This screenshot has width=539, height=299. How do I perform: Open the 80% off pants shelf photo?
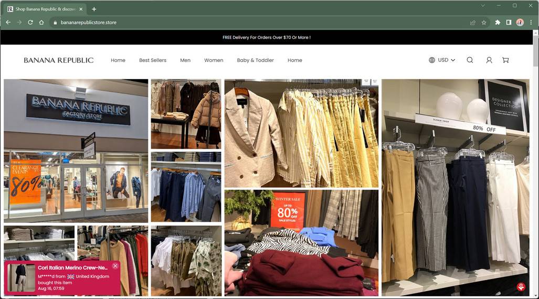[x=456, y=187]
